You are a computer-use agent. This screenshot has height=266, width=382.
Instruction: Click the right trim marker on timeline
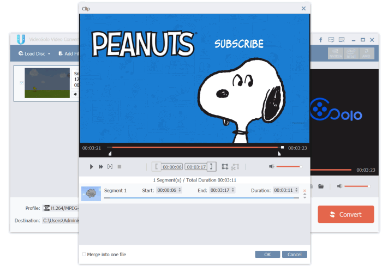[x=279, y=153]
